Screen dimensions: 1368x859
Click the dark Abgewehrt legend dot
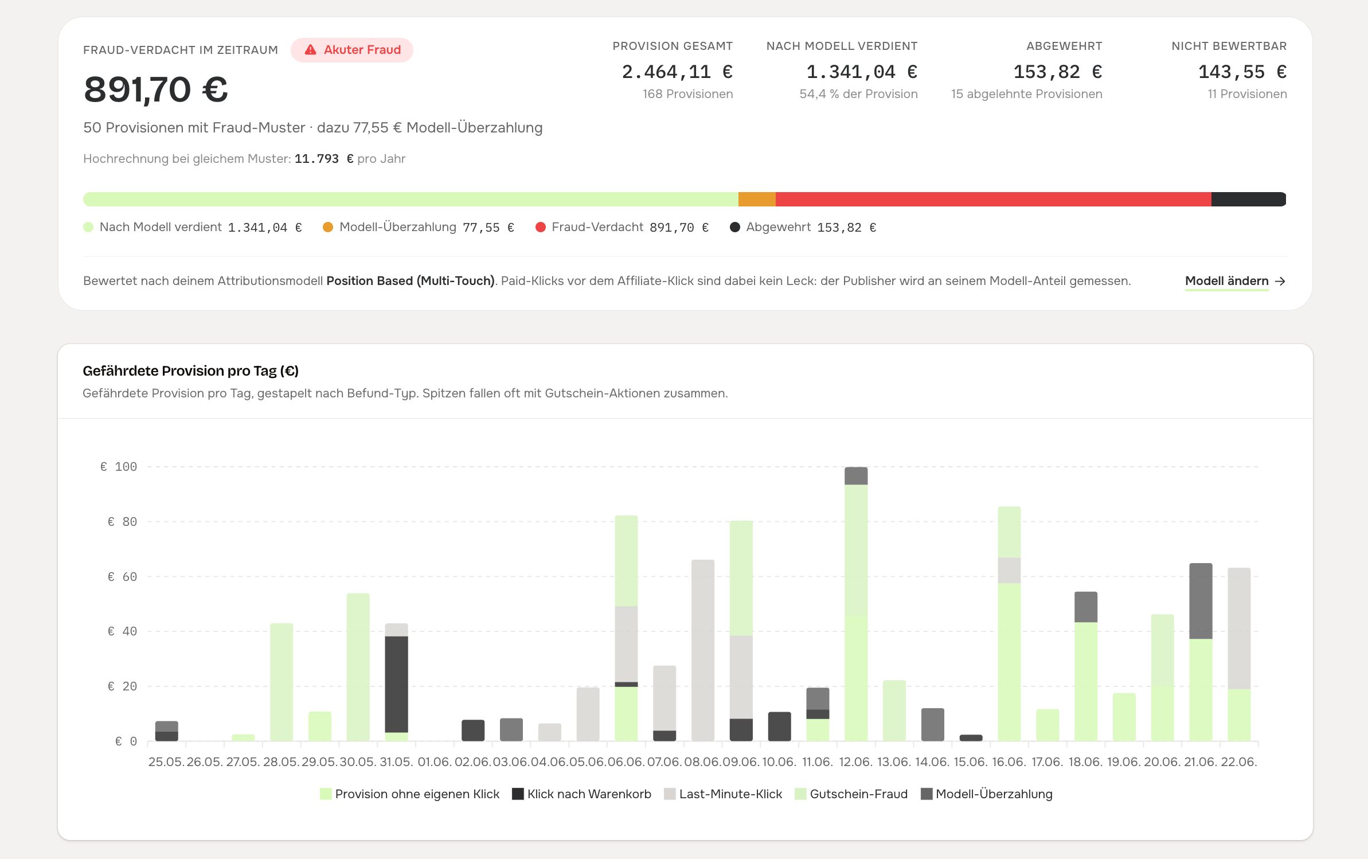tap(735, 227)
